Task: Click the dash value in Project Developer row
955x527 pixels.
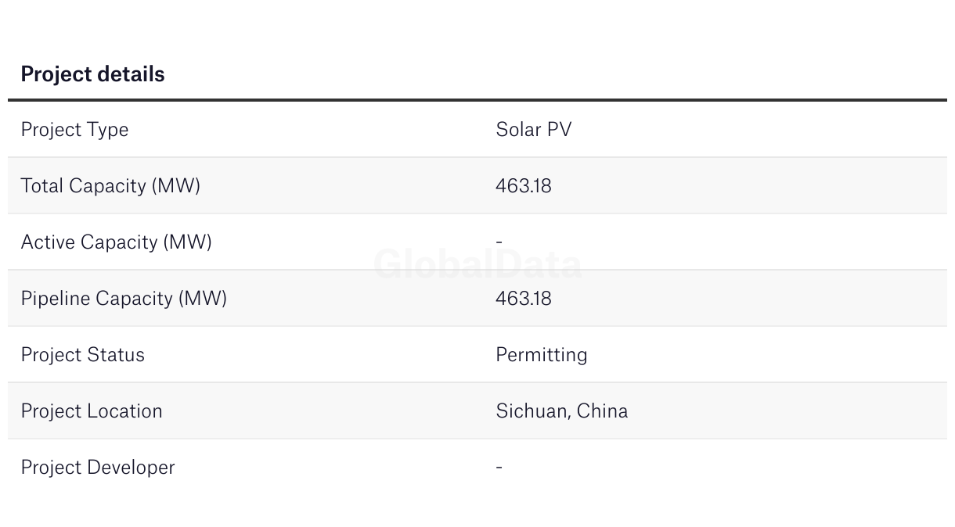Action: tap(499, 468)
